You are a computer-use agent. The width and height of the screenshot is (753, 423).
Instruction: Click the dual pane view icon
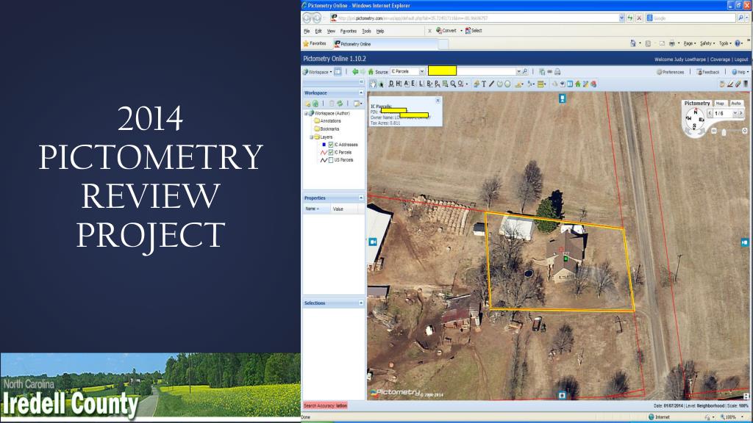[x=570, y=84]
